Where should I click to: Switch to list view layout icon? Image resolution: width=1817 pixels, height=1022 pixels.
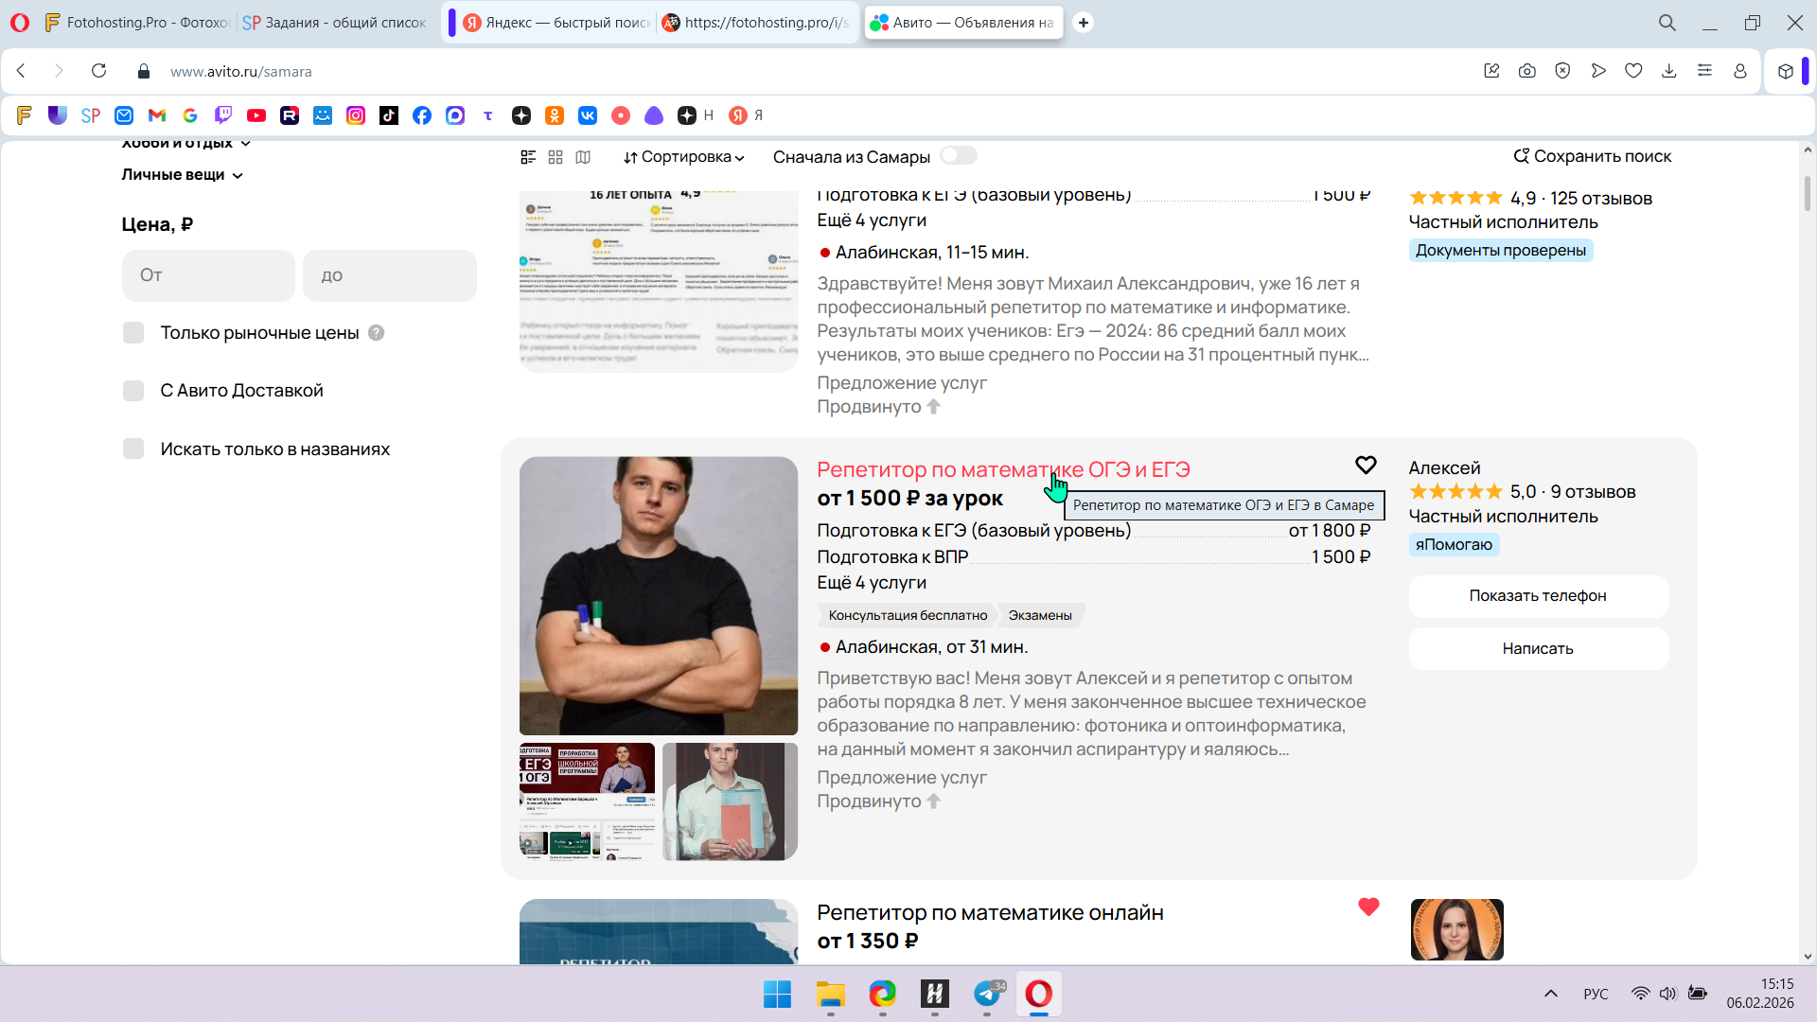[528, 157]
